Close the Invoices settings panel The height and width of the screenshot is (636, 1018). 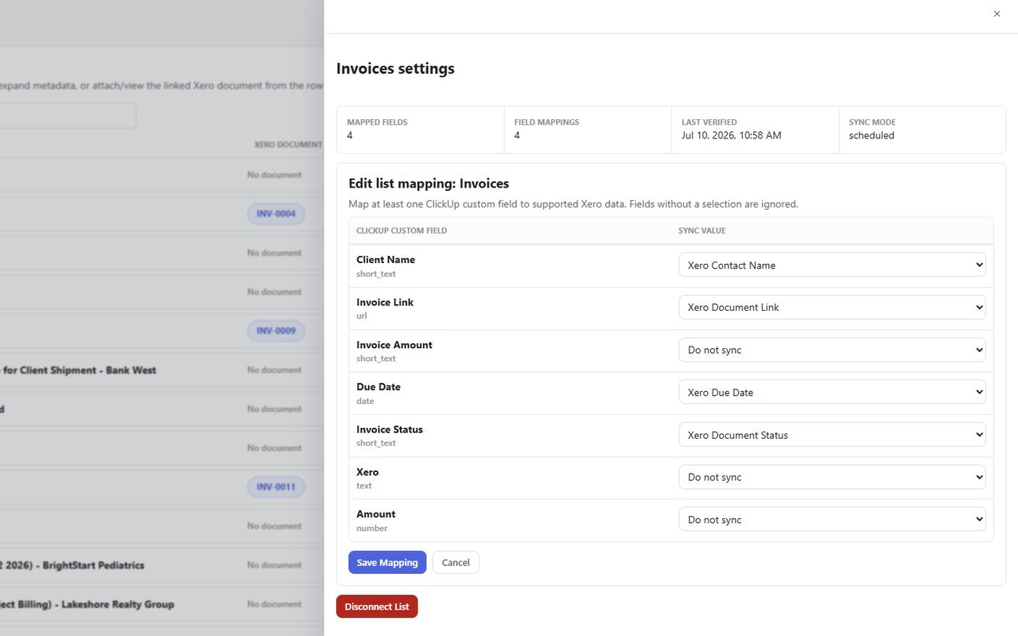pos(997,14)
